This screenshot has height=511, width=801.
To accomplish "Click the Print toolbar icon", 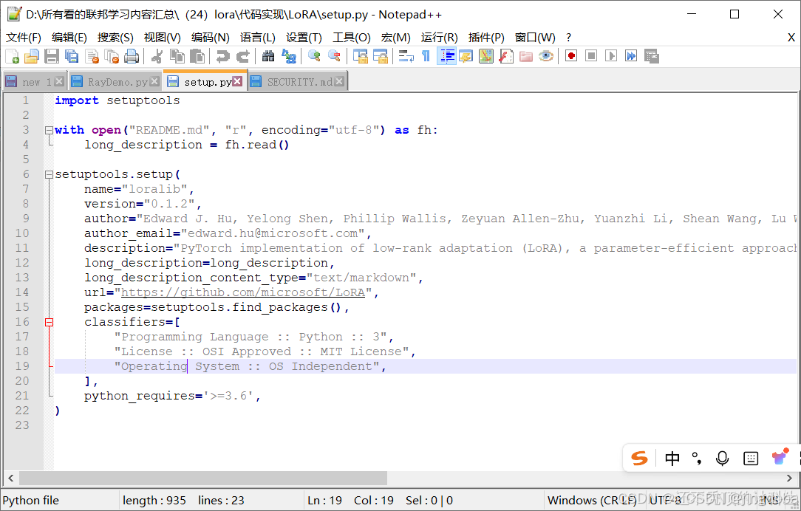I will [131, 55].
